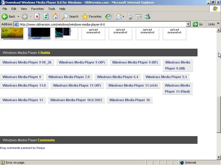The height and width of the screenshot is (165, 221).
Task: Click vertical scrollbar down arrow
Action: pyautogui.click(x=219, y=157)
